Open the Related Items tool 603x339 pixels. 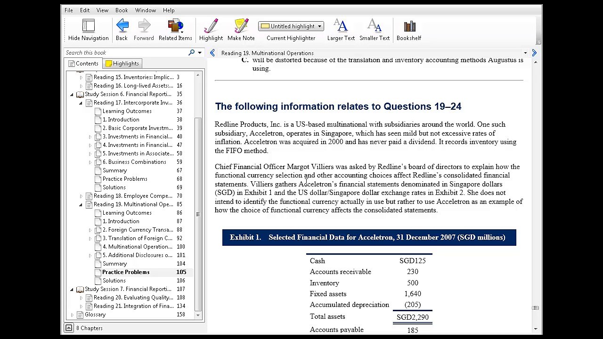tap(175, 26)
